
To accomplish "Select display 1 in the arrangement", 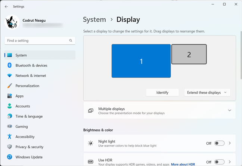I will click(141, 61).
